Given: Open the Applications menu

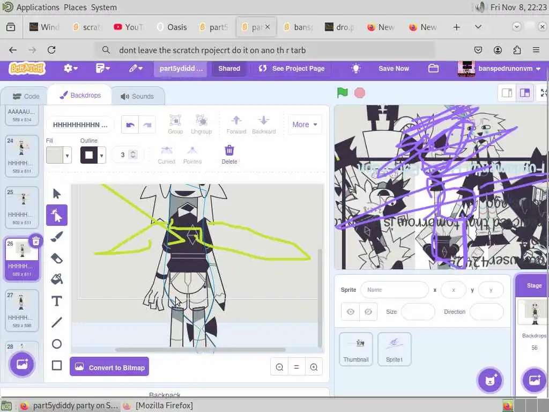Looking at the screenshot, I should pyautogui.click(x=38, y=8).
